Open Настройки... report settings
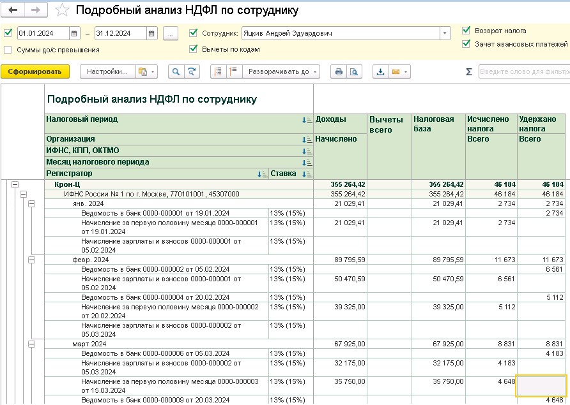Viewport: 570px width, 405px height. (x=107, y=71)
